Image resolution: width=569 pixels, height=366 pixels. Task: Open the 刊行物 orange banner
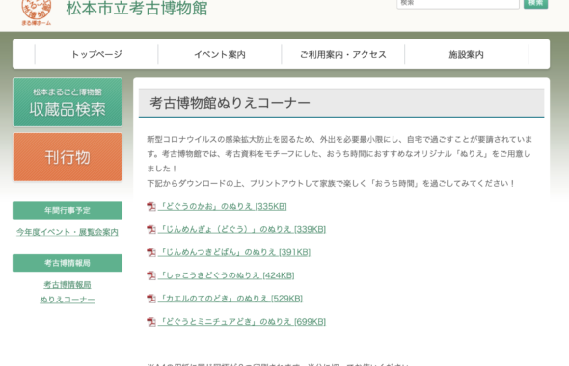[x=68, y=157]
